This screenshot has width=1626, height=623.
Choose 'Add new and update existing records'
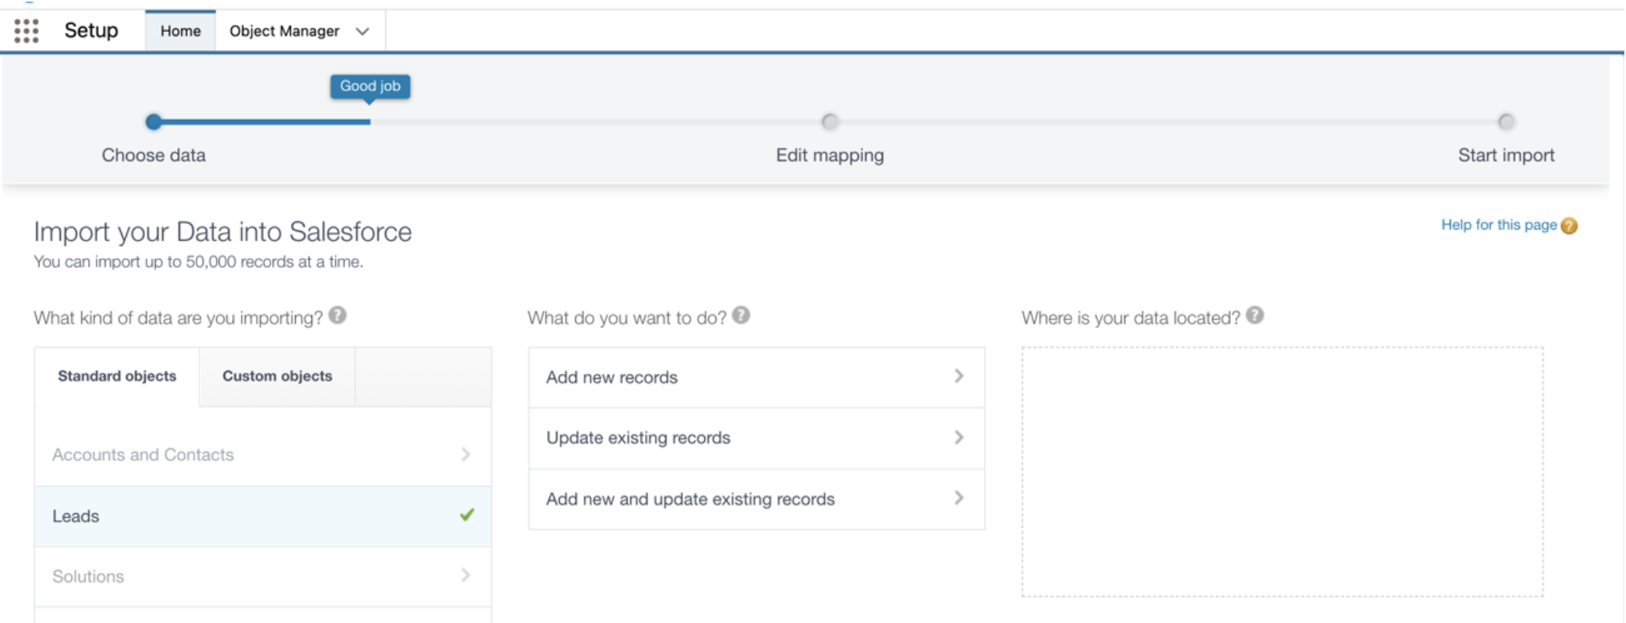coord(756,498)
